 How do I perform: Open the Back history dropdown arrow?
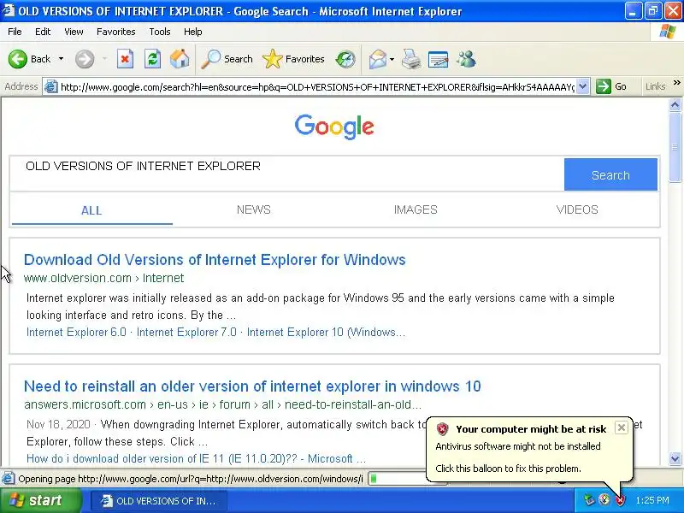click(x=61, y=59)
